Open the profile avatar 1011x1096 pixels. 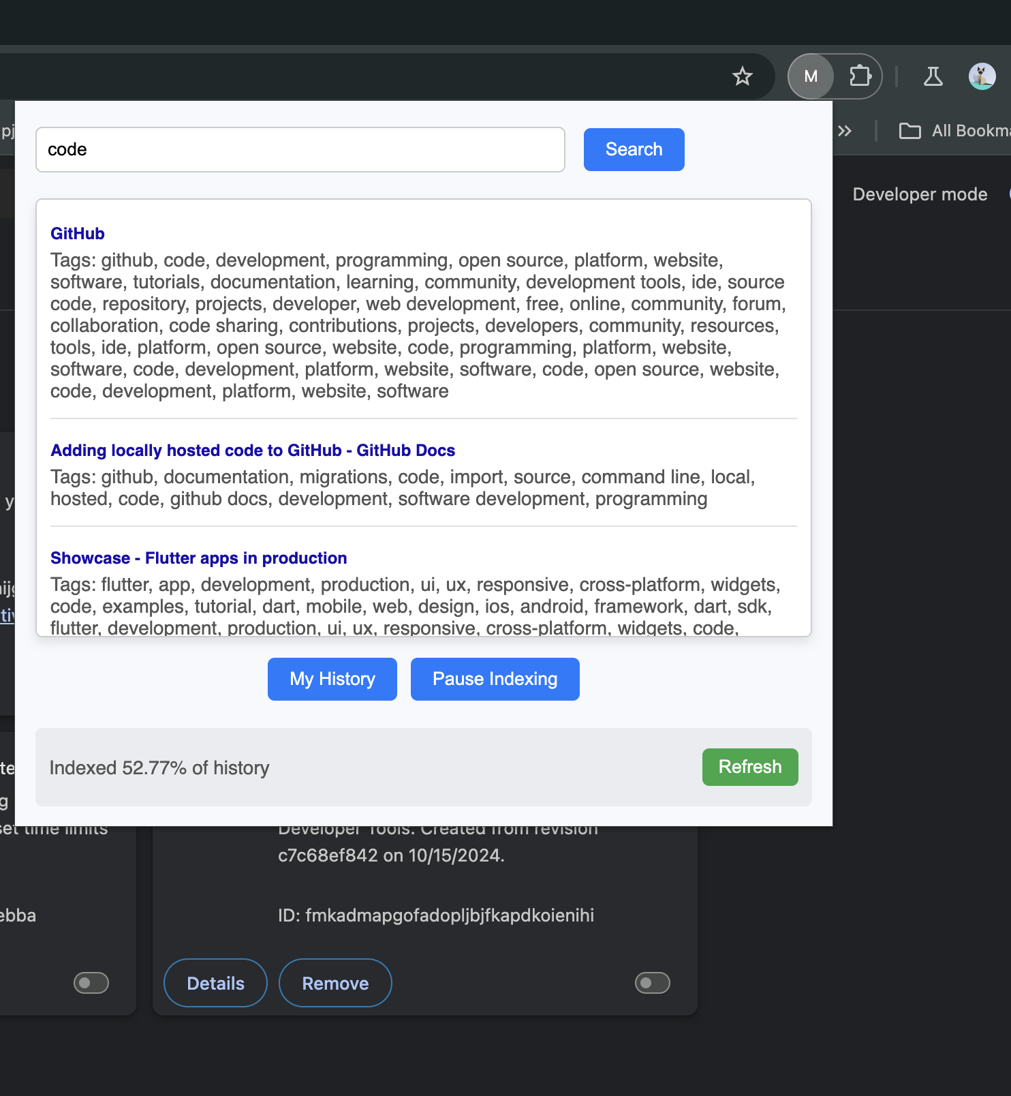tap(982, 76)
